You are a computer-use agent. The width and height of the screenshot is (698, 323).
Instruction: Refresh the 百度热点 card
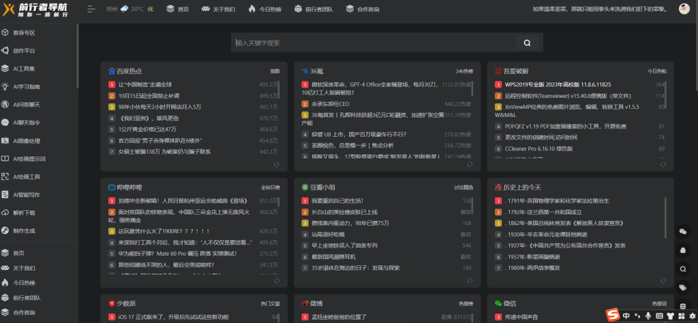(x=276, y=164)
